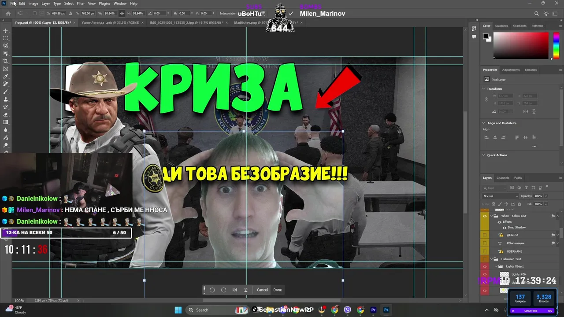Click the hue slider strip
The image size is (564, 317).
point(556,45)
